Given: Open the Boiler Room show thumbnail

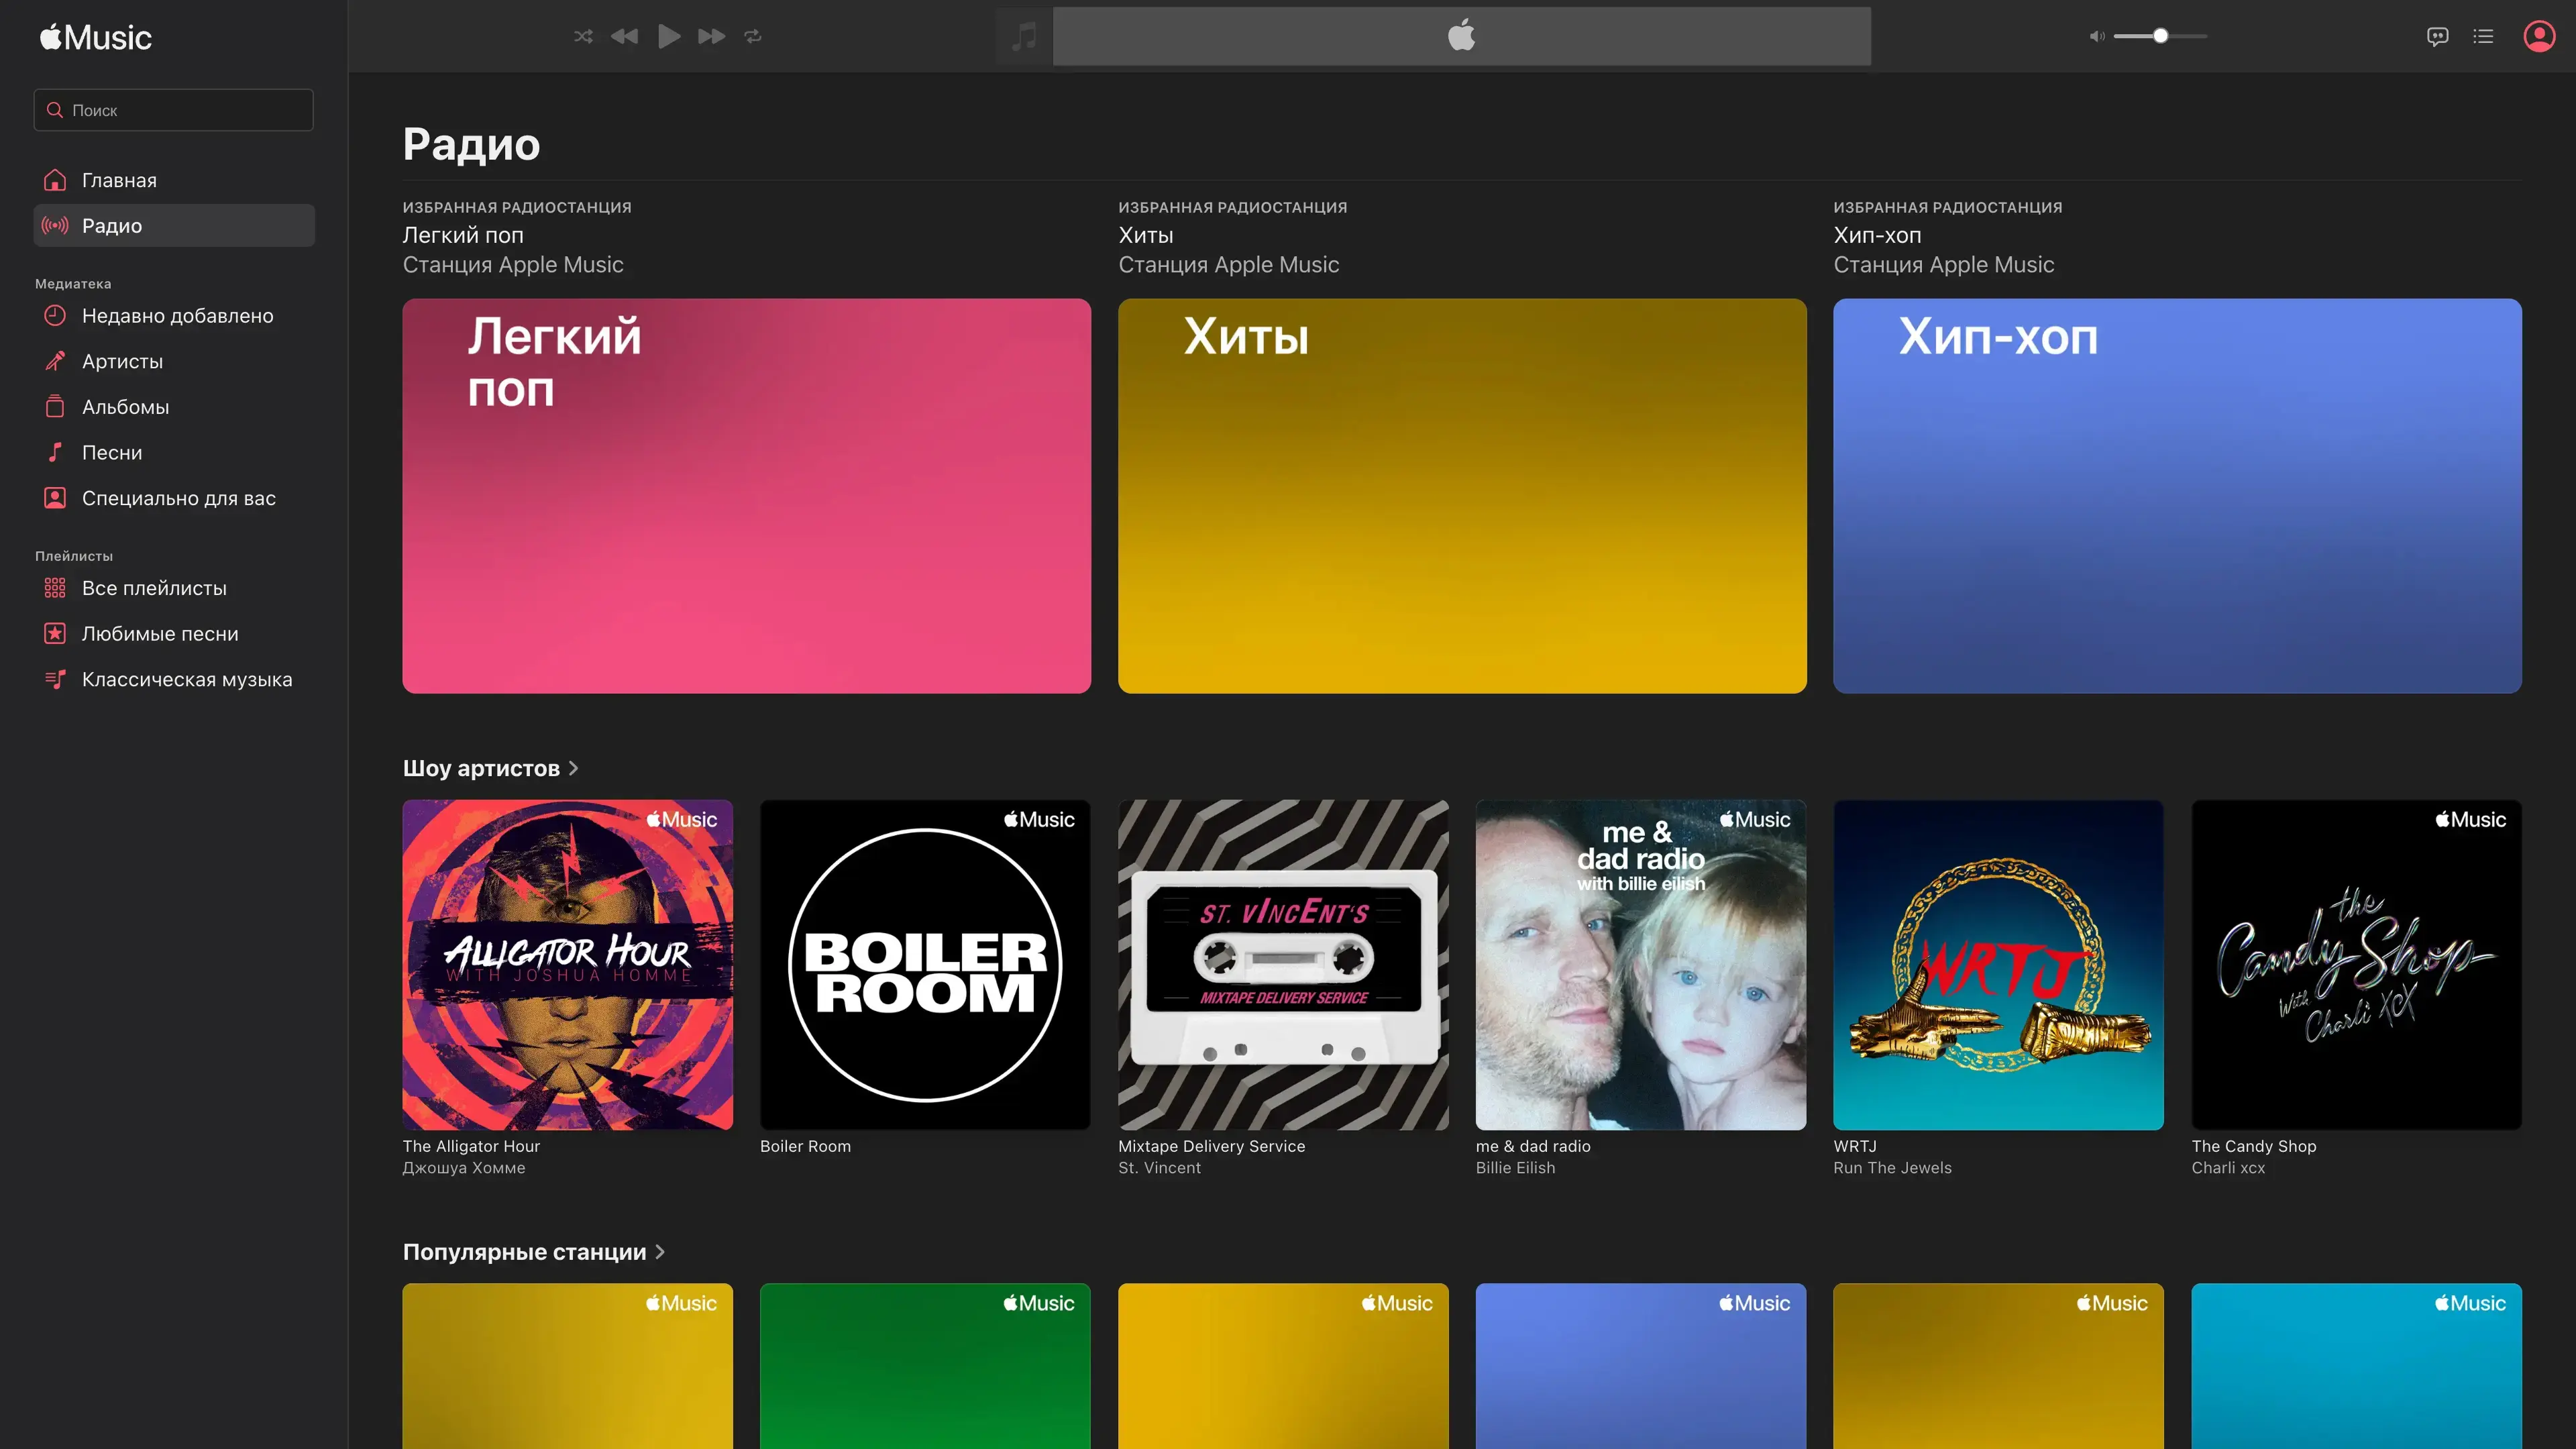Looking at the screenshot, I should (x=925, y=965).
